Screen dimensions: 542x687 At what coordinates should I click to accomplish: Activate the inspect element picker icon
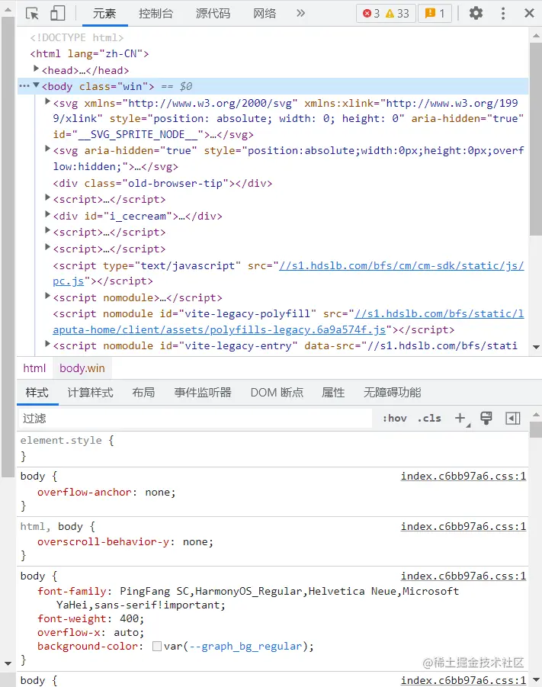click(x=32, y=14)
